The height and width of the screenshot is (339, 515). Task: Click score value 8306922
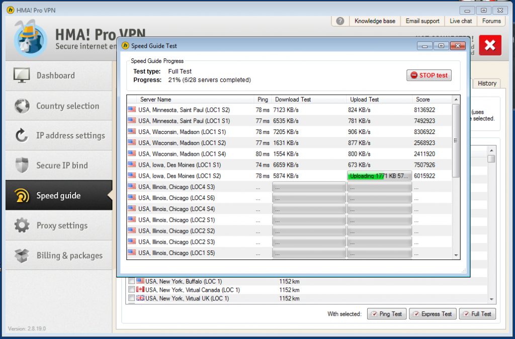(x=424, y=132)
